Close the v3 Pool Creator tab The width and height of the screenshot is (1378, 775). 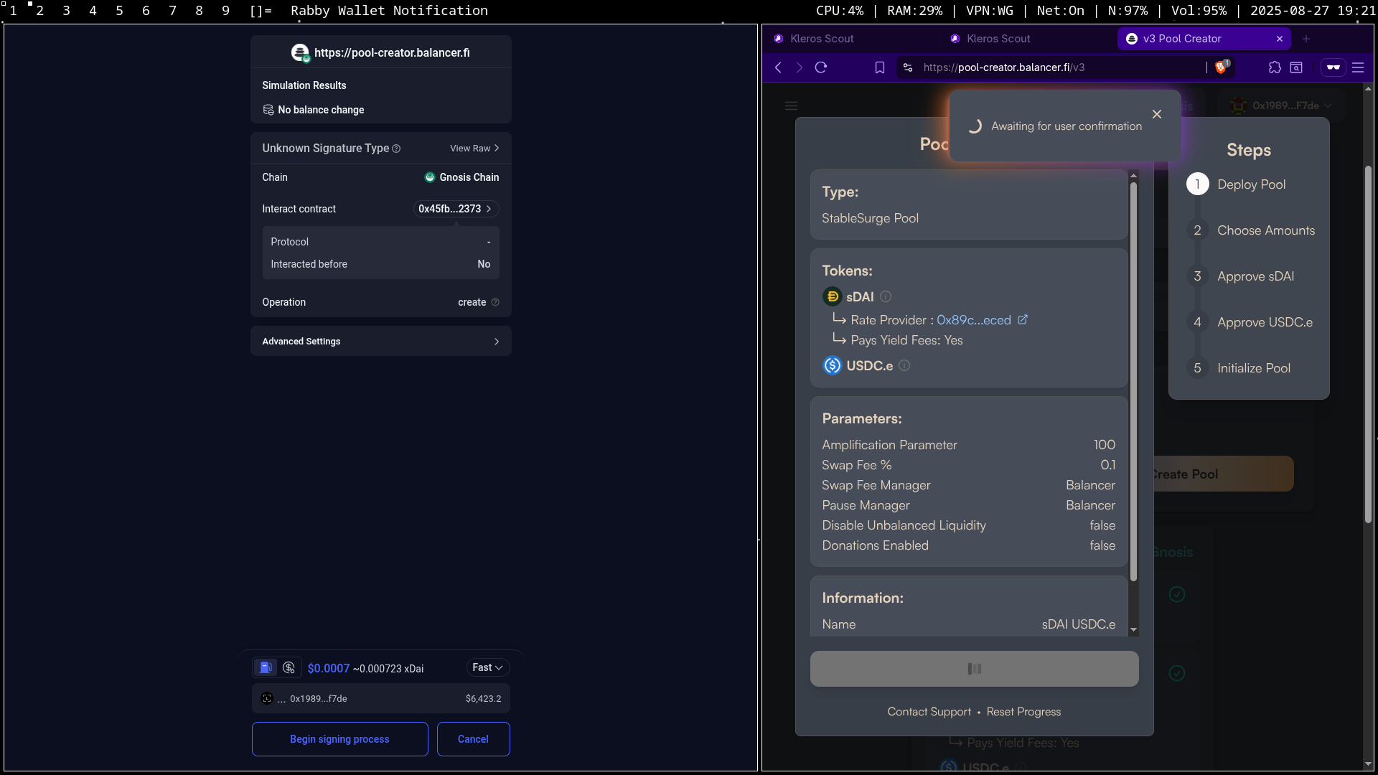click(1280, 39)
